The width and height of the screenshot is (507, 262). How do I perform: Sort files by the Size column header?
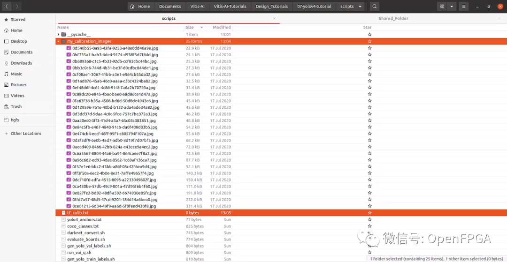pos(190,27)
